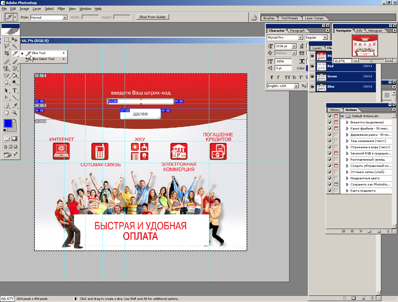This screenshot has width=398, height=302.
Task: Click the foreground blue color swatch
Action: [x=8, y=123]
